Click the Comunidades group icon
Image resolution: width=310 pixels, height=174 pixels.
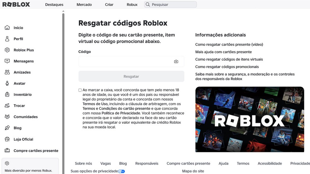(x=7, y=117)
